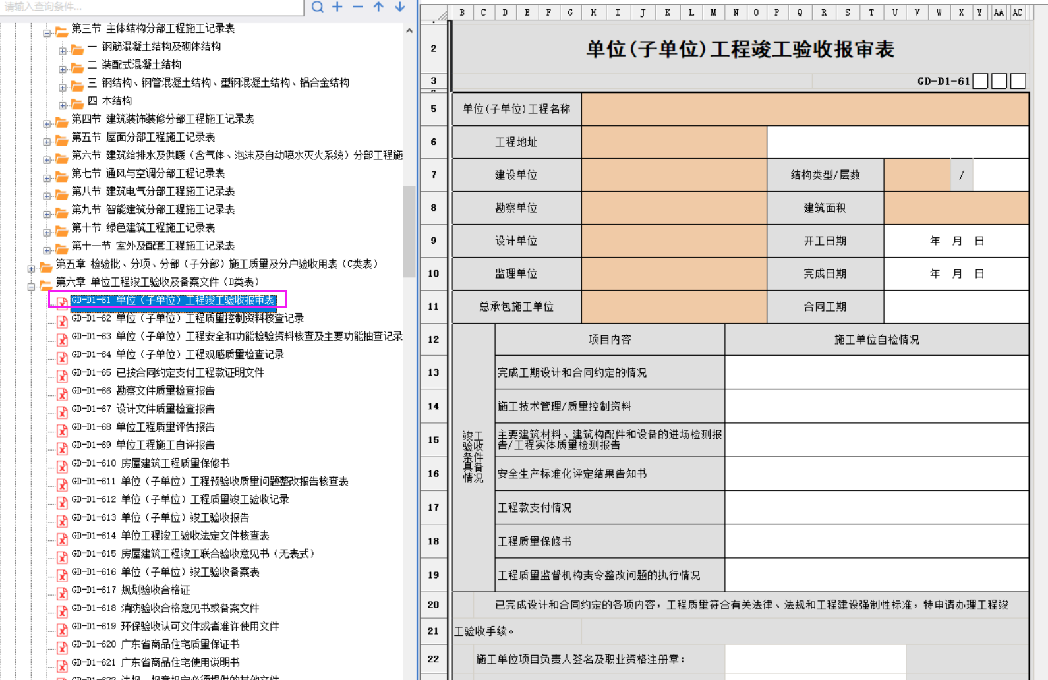Click 结构类型/层数 orange input cell

[917, 175]
